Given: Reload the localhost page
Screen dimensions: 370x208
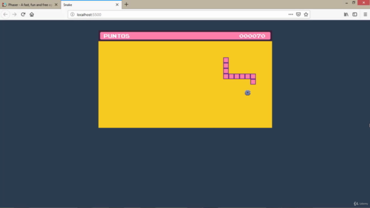Looking at the screenshot, I should coord(23,14).
